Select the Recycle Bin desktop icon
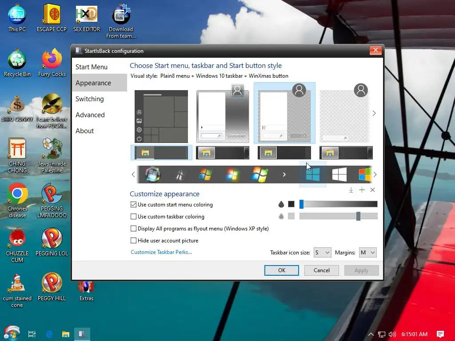The image size is (455, 341). pos(17,63)
